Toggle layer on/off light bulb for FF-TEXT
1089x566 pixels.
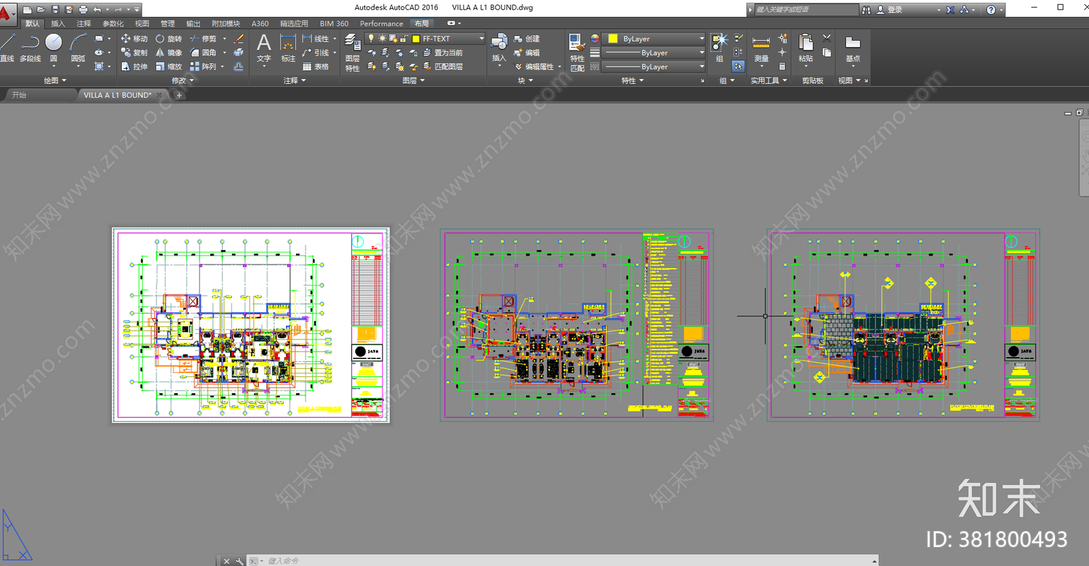click(372, 39)
